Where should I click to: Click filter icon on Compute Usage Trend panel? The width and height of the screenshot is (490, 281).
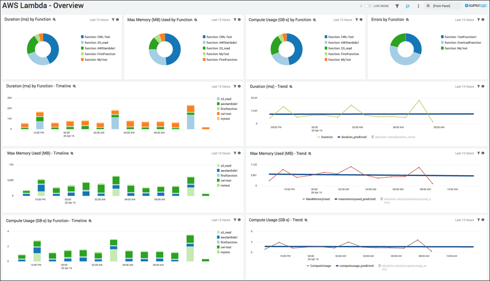tap(478, 220)
